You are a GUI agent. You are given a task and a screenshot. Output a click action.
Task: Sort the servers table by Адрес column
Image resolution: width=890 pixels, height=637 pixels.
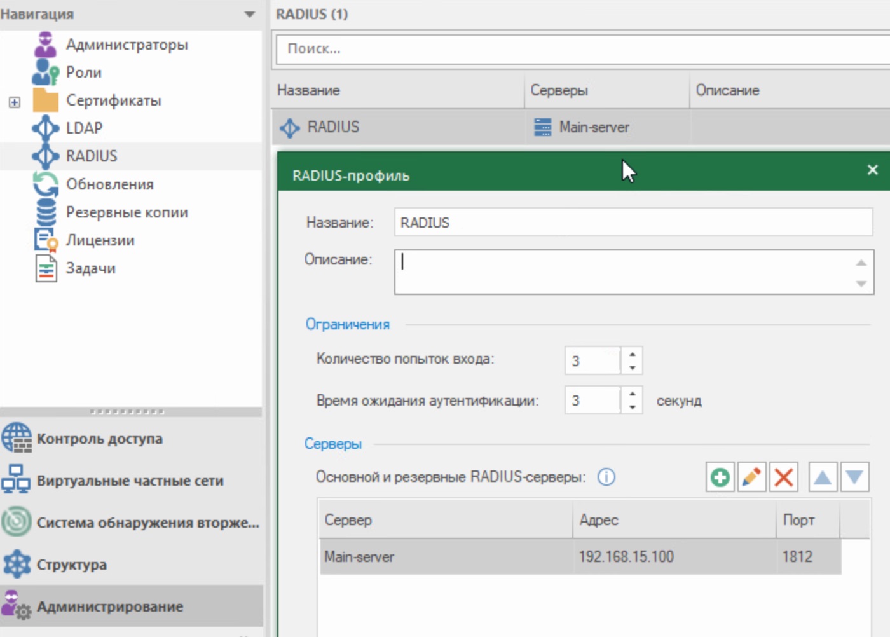[674, 520]
